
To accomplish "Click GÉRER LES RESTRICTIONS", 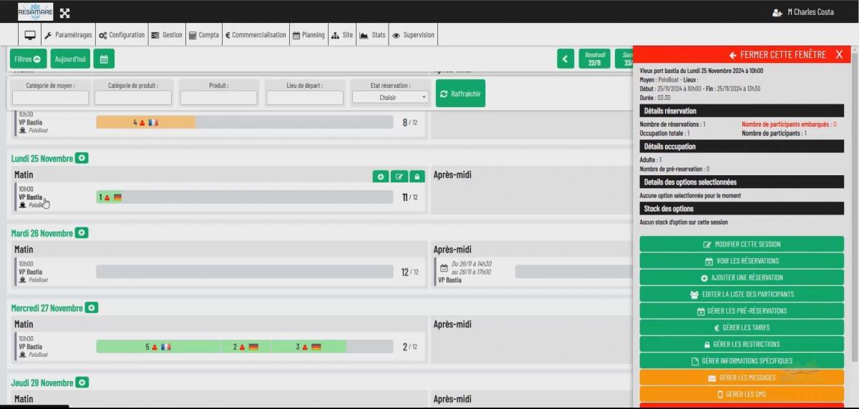I will (x=742, y=344).
